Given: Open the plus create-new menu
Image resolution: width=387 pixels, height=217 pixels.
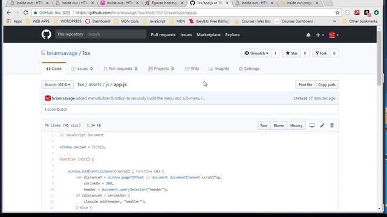Looking at the screenshot, I should click(x=320, y=35).
